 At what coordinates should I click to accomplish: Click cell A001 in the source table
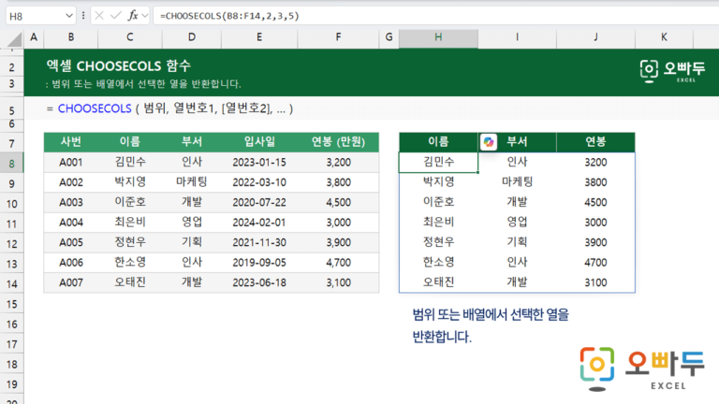tap(70, 162)
